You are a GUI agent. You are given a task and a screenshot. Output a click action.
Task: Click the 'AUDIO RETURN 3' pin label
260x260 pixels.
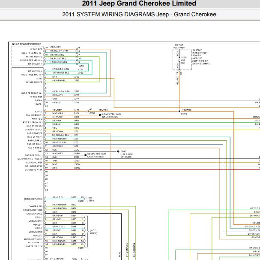coord(33,199)
